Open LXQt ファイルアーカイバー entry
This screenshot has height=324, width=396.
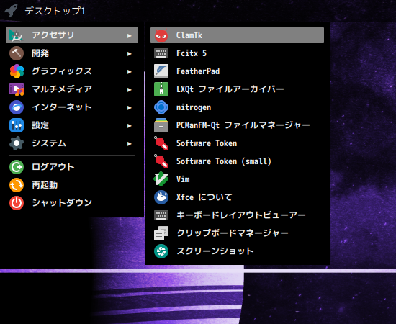click(237, 89)
